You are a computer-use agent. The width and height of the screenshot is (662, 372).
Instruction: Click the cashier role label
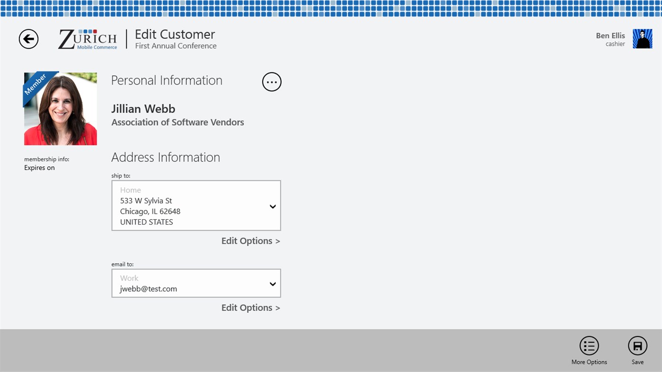[615, 44]
